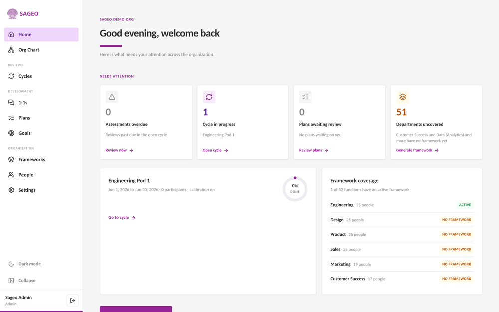Click the Cycle in progress count 1
Screen dimensions: 499x312
[205, 112]
